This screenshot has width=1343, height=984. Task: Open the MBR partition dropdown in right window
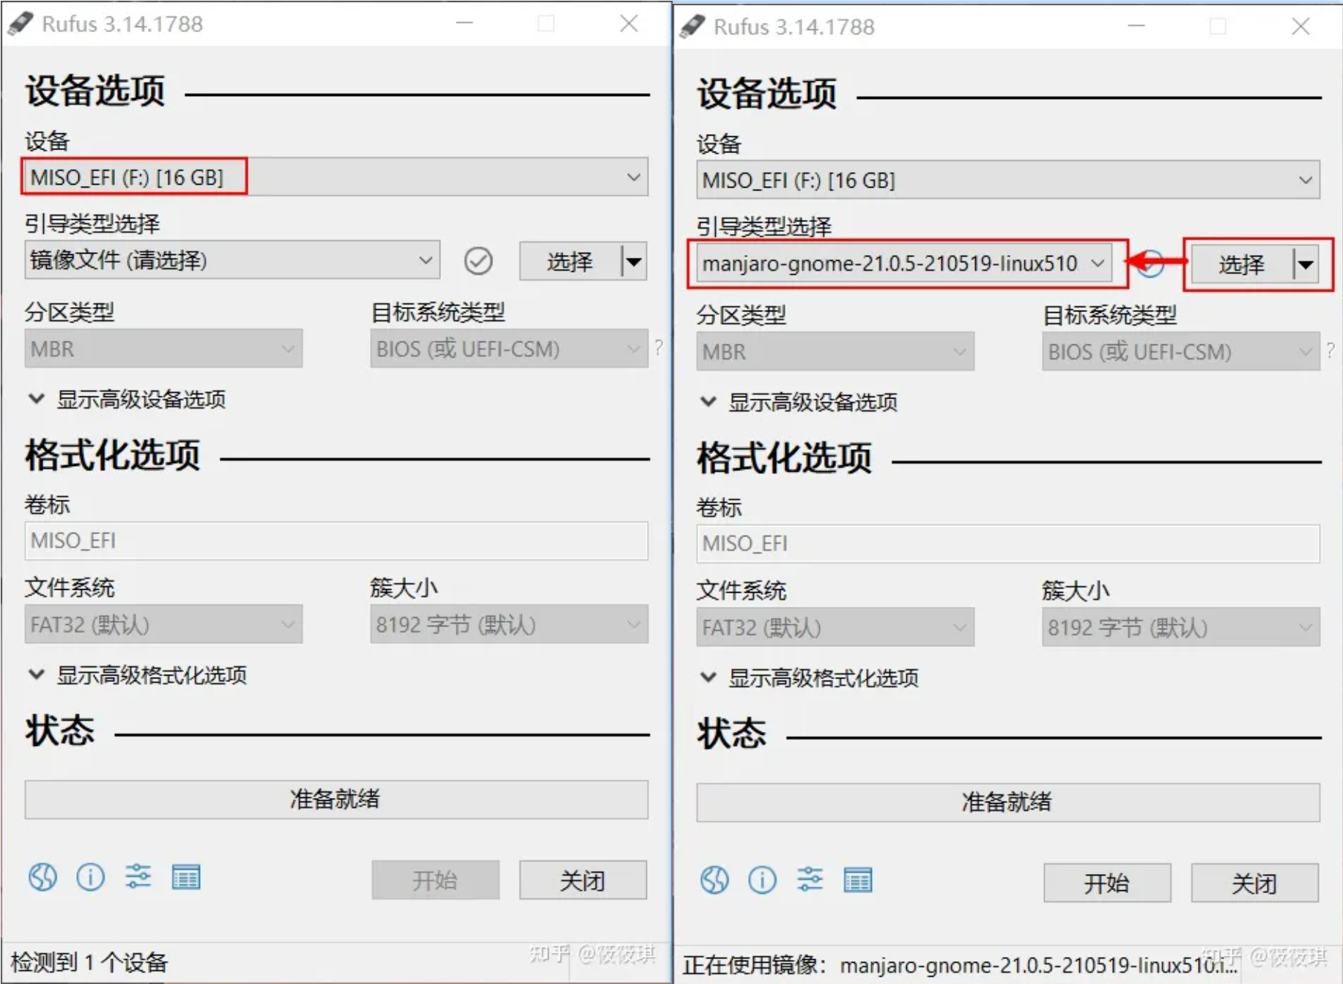tap(835, 352)
